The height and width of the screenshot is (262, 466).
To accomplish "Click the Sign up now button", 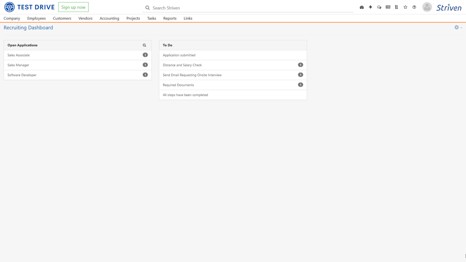I will (73, 7).
